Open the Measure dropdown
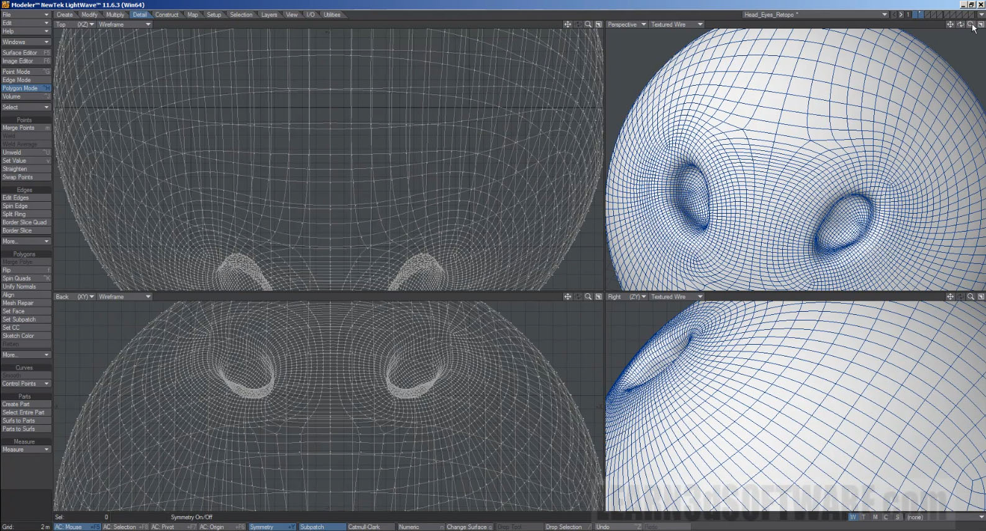This screenshot has height=531, width=986. click(26, 450)
